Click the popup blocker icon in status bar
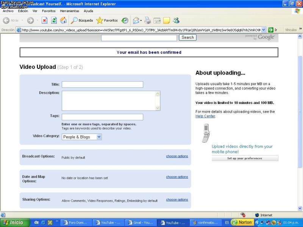 [x=243, y=215]
